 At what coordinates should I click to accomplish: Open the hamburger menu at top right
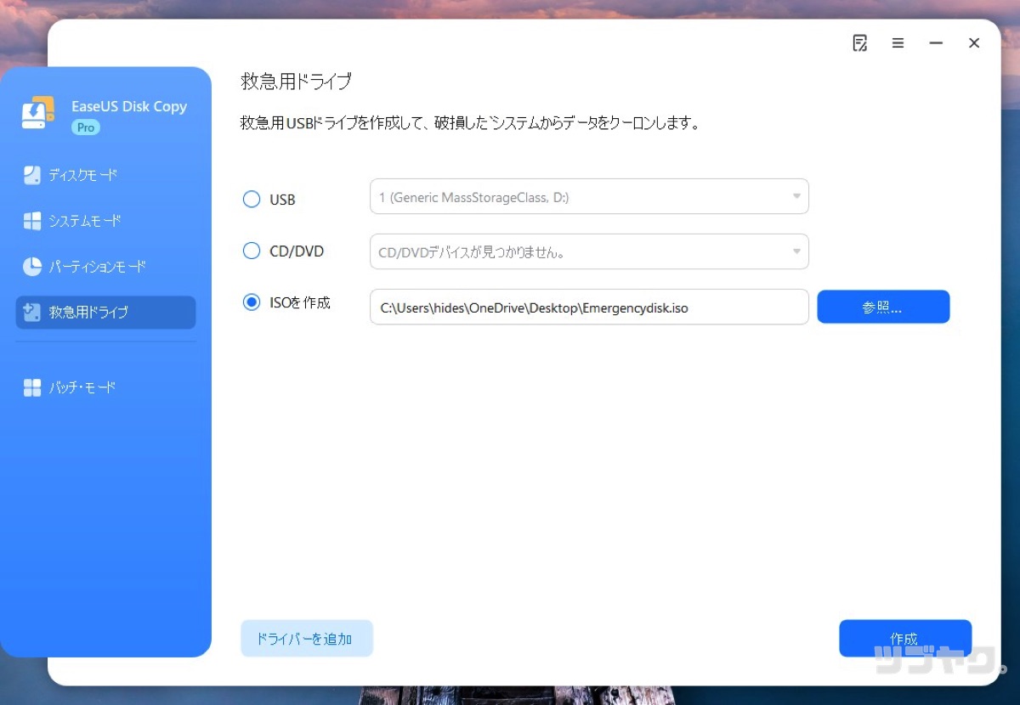pyautogui.click(x=898, y=42)
